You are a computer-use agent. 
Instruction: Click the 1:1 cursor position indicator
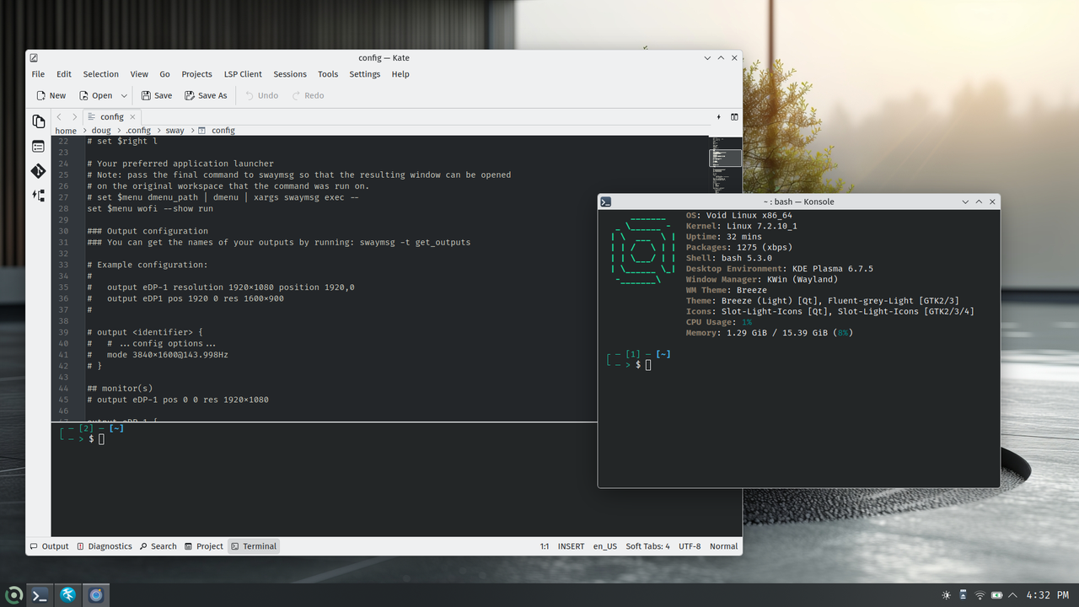coord(545,546)
